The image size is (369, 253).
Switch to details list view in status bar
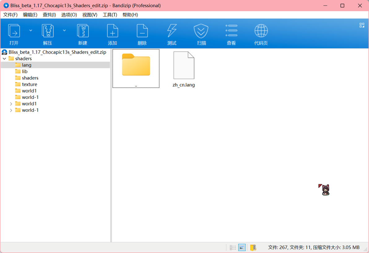tap(233, 247)
